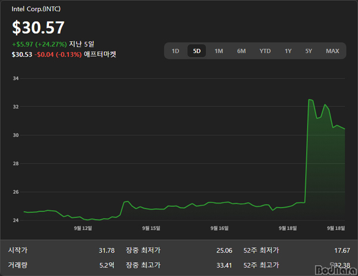Switch chart to 6M range
Screen dimensions: 358x276
pos(241,51)
